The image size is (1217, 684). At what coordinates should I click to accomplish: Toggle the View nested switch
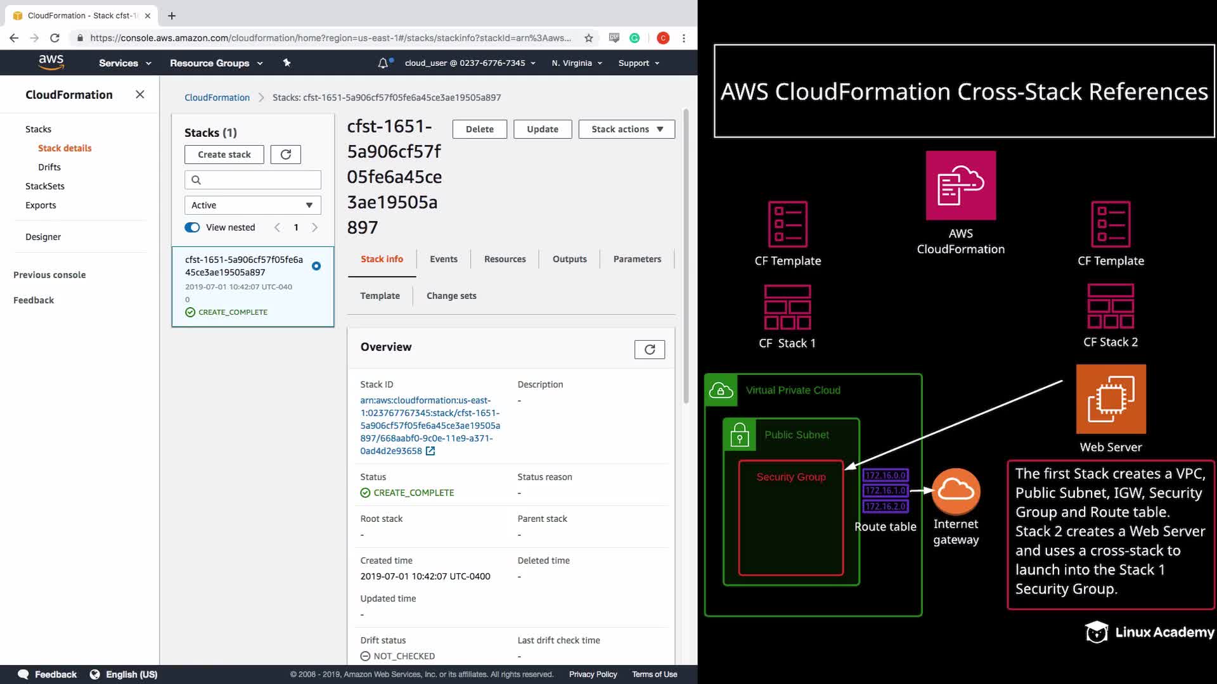pyautogui.click(x=192, y=227)
